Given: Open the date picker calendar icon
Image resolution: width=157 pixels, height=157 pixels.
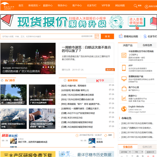Looking at the screenshot, I should click(97, 36).
